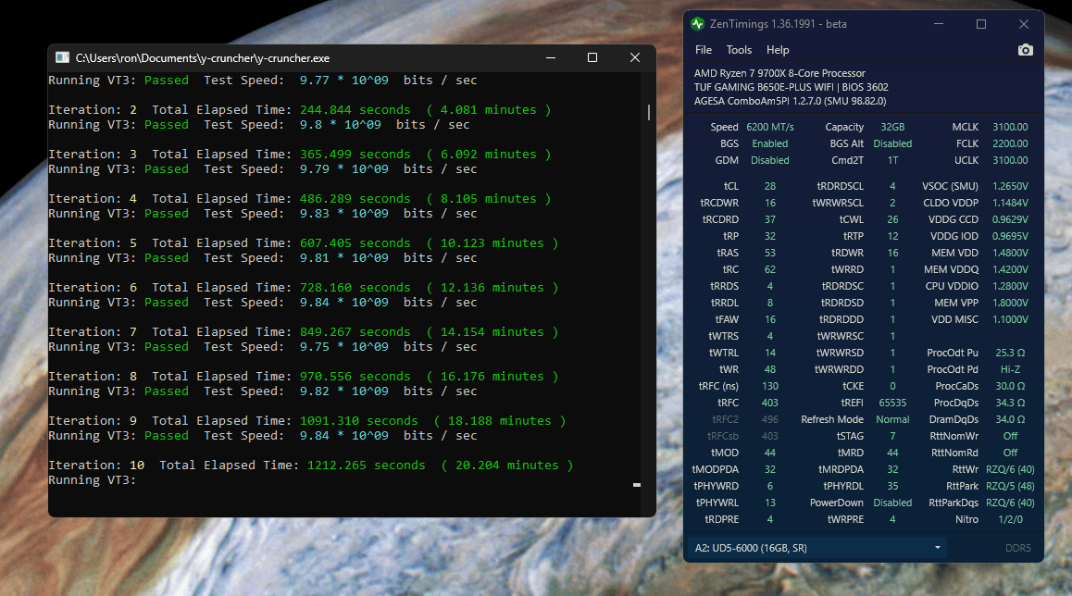Click the FCLK value 2200.00
This screenshot has height=596, width=1072.
pos(1009,143)
